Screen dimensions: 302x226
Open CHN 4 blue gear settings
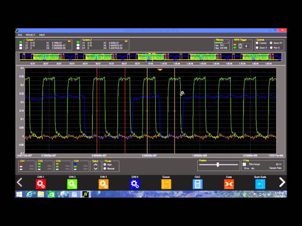[135, 184]
